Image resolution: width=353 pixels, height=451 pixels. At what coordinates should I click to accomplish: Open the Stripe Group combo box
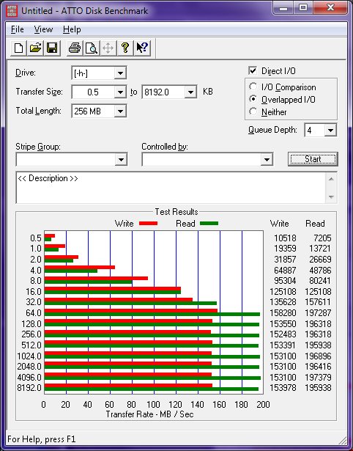click(x=72, y=159)
